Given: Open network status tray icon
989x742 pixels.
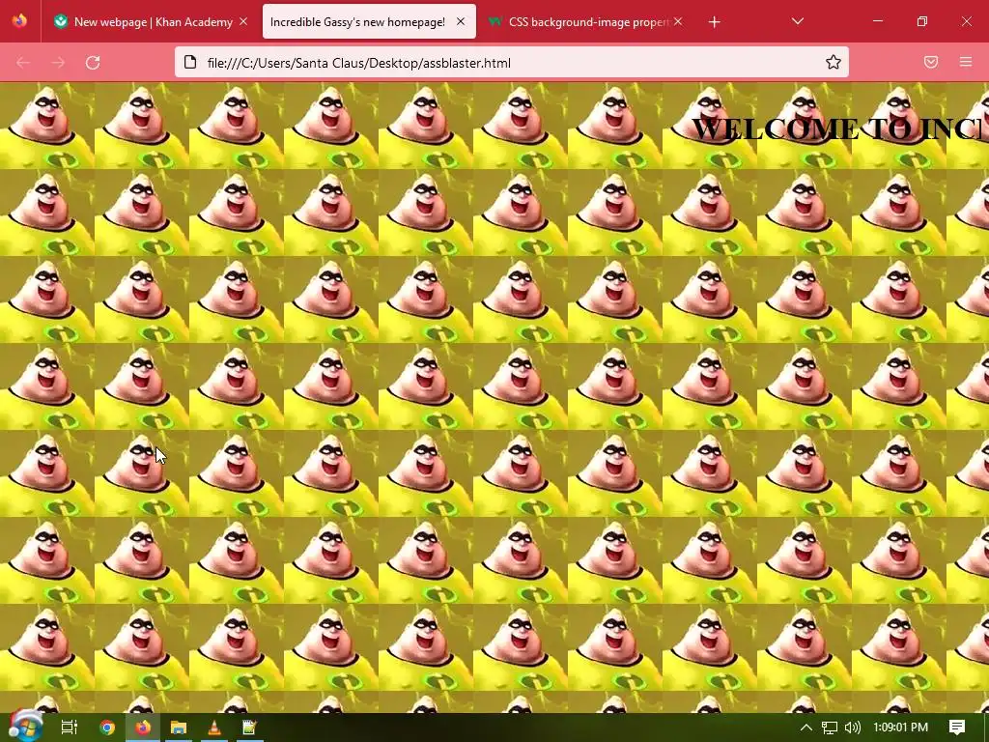Looking at the screenshot, I should tap(830, 728).
